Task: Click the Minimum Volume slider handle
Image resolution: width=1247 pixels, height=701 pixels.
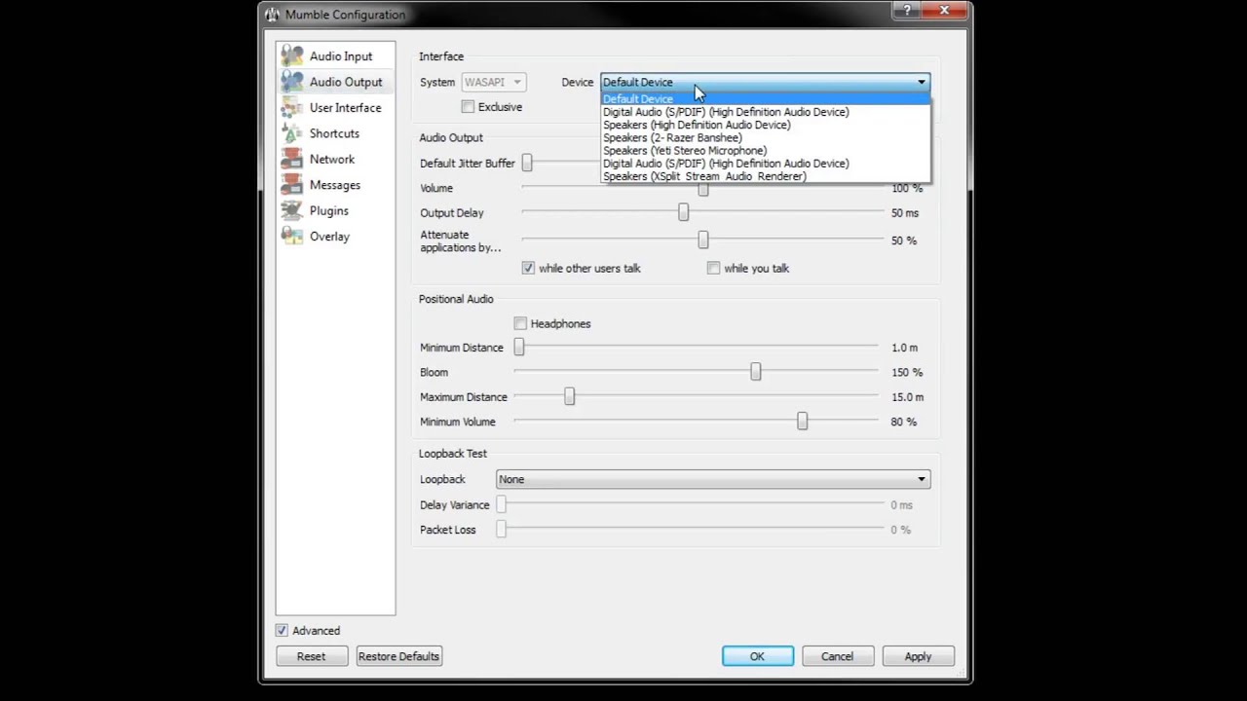Action: [802, 421]
